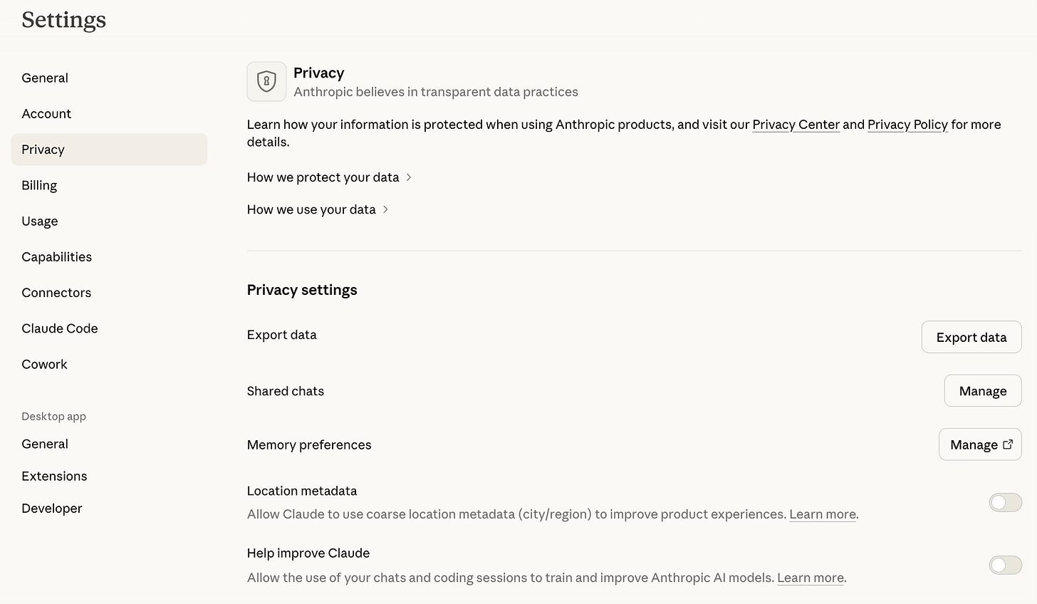The image size is (1037, 604).
Task: Select the General settings section at top
Action: tap(45, 78)
